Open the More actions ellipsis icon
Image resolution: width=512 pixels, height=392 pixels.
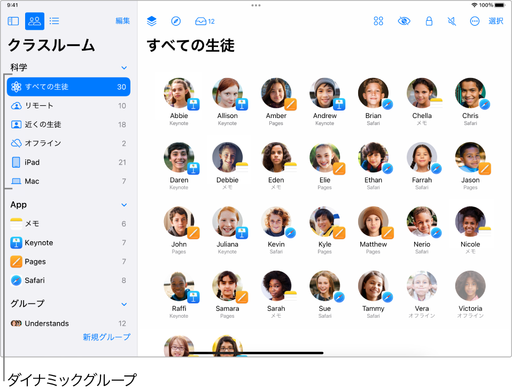tap(475, 21)
